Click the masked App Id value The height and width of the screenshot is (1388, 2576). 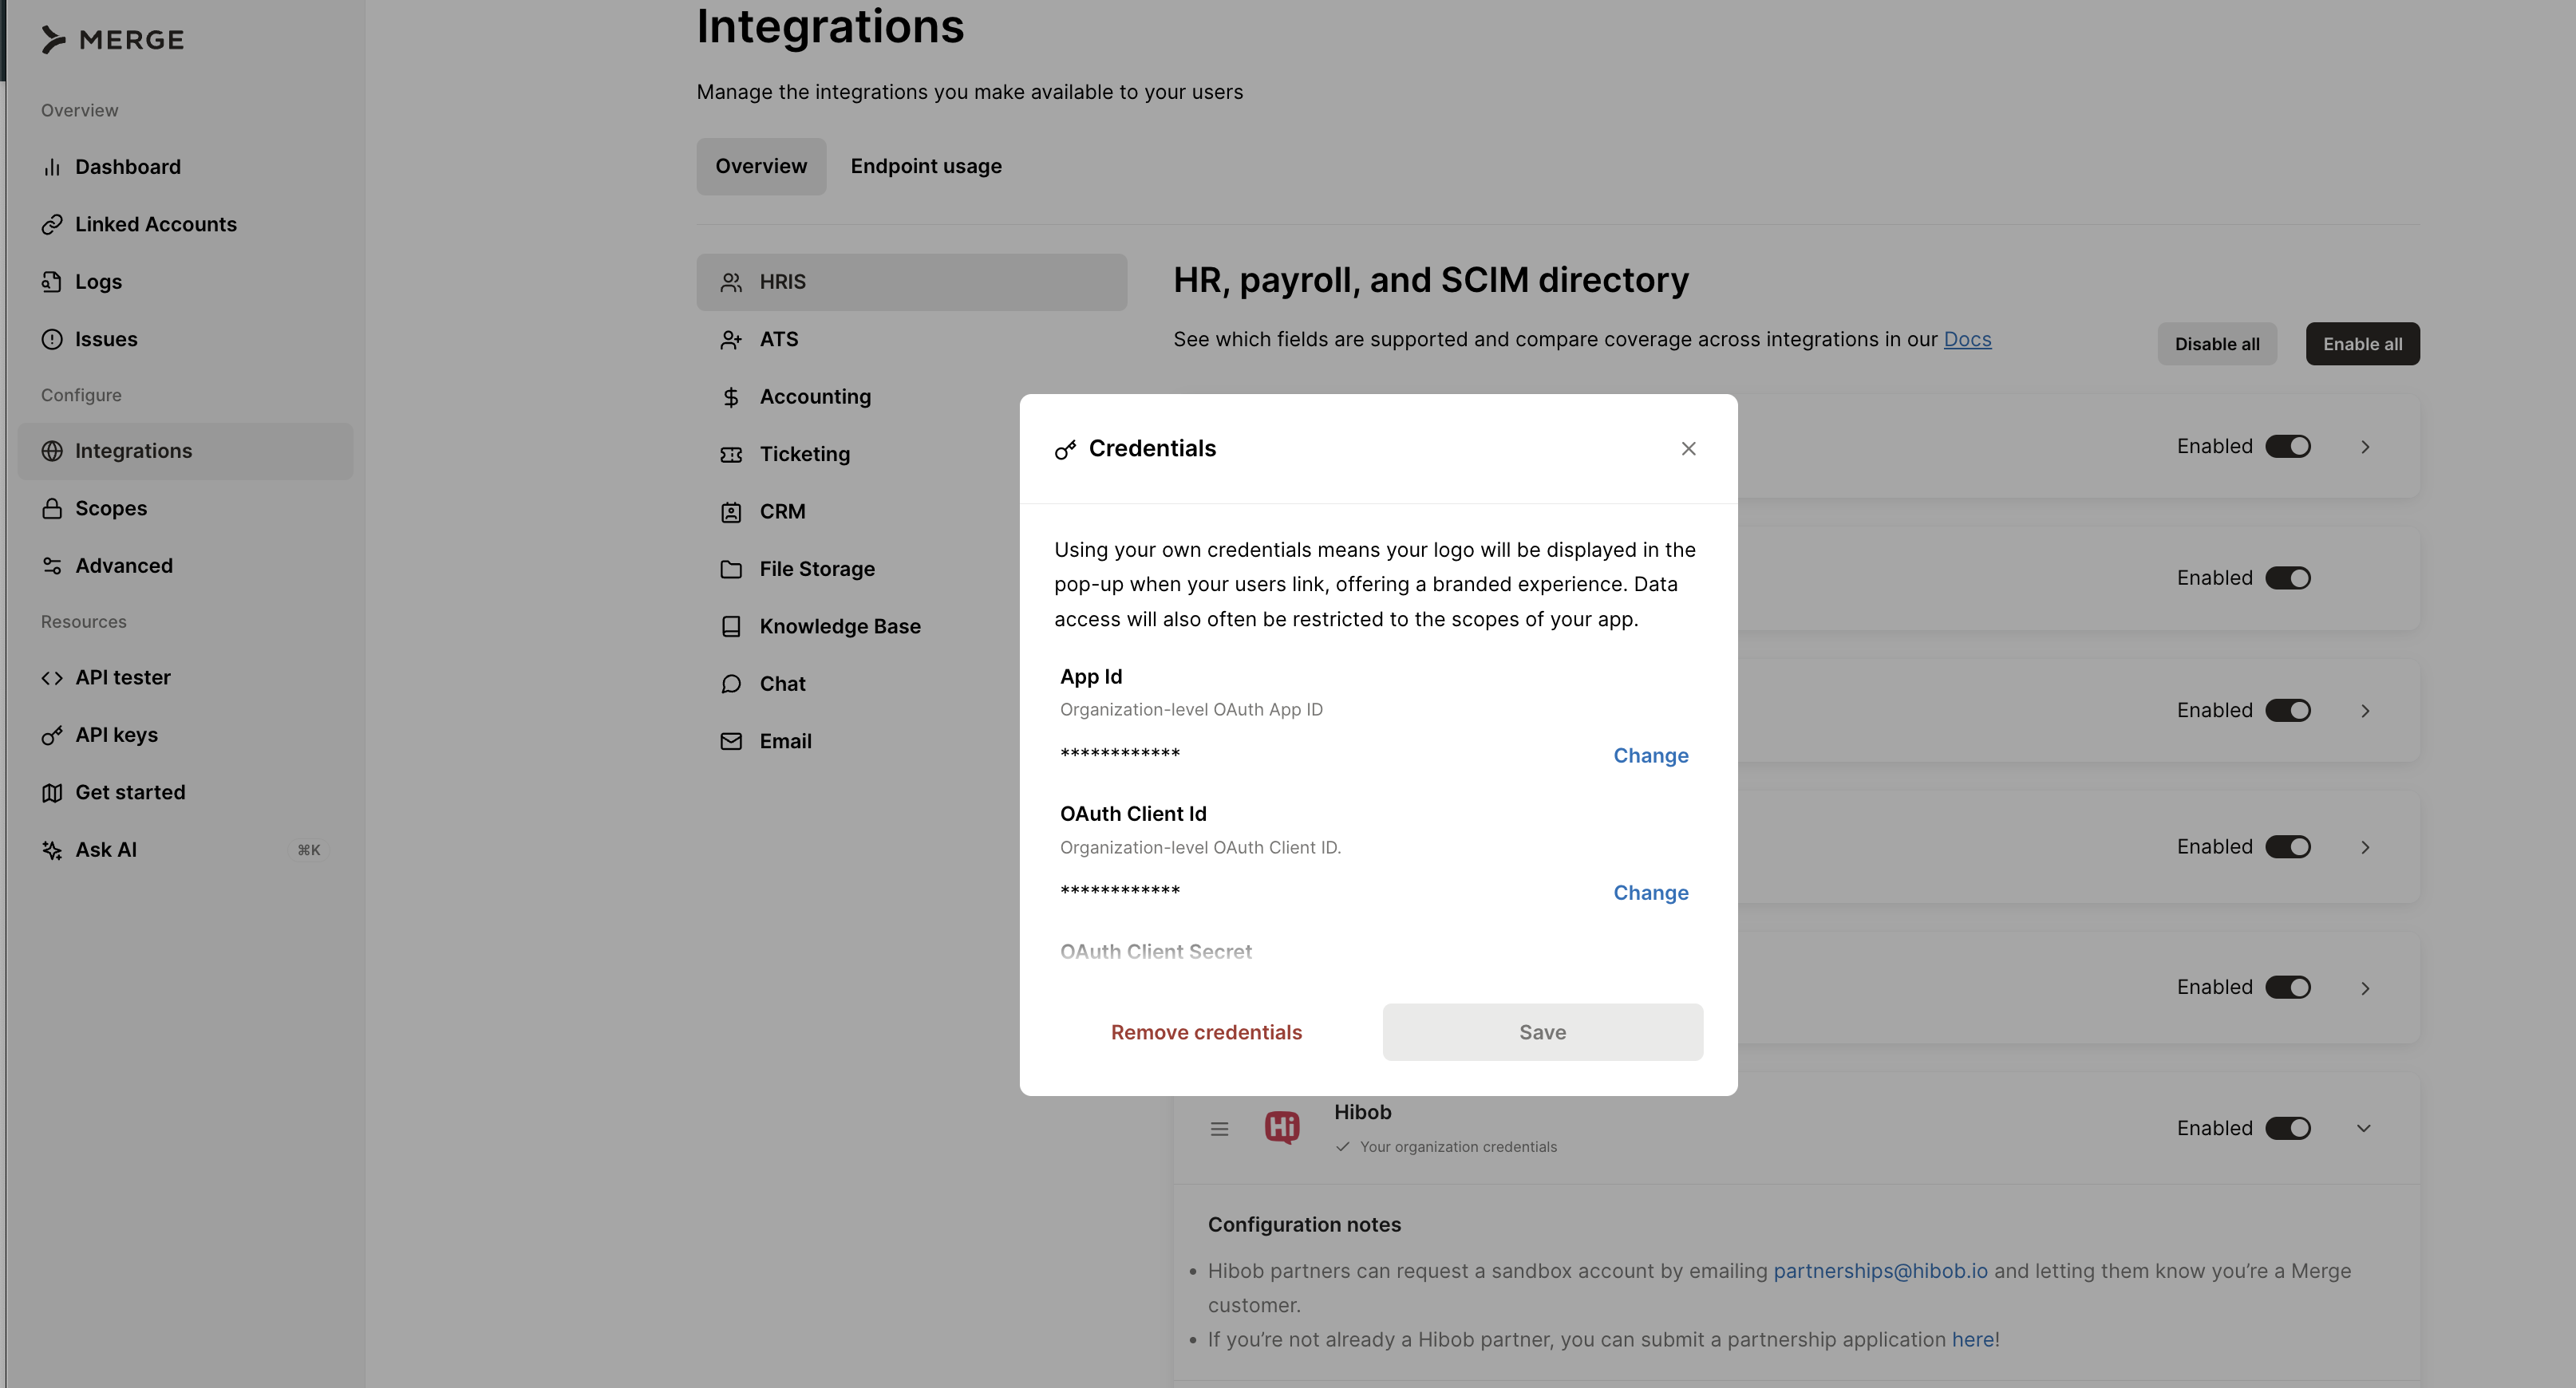point(1120,754)
